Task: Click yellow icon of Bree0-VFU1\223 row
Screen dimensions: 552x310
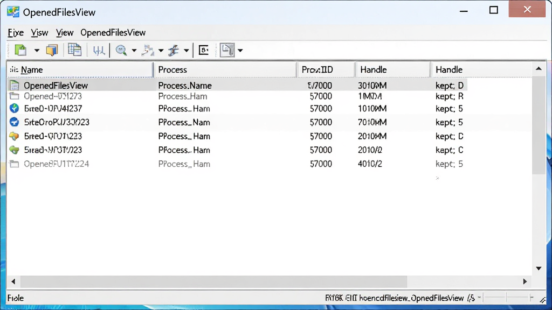Action: [14, 136]
